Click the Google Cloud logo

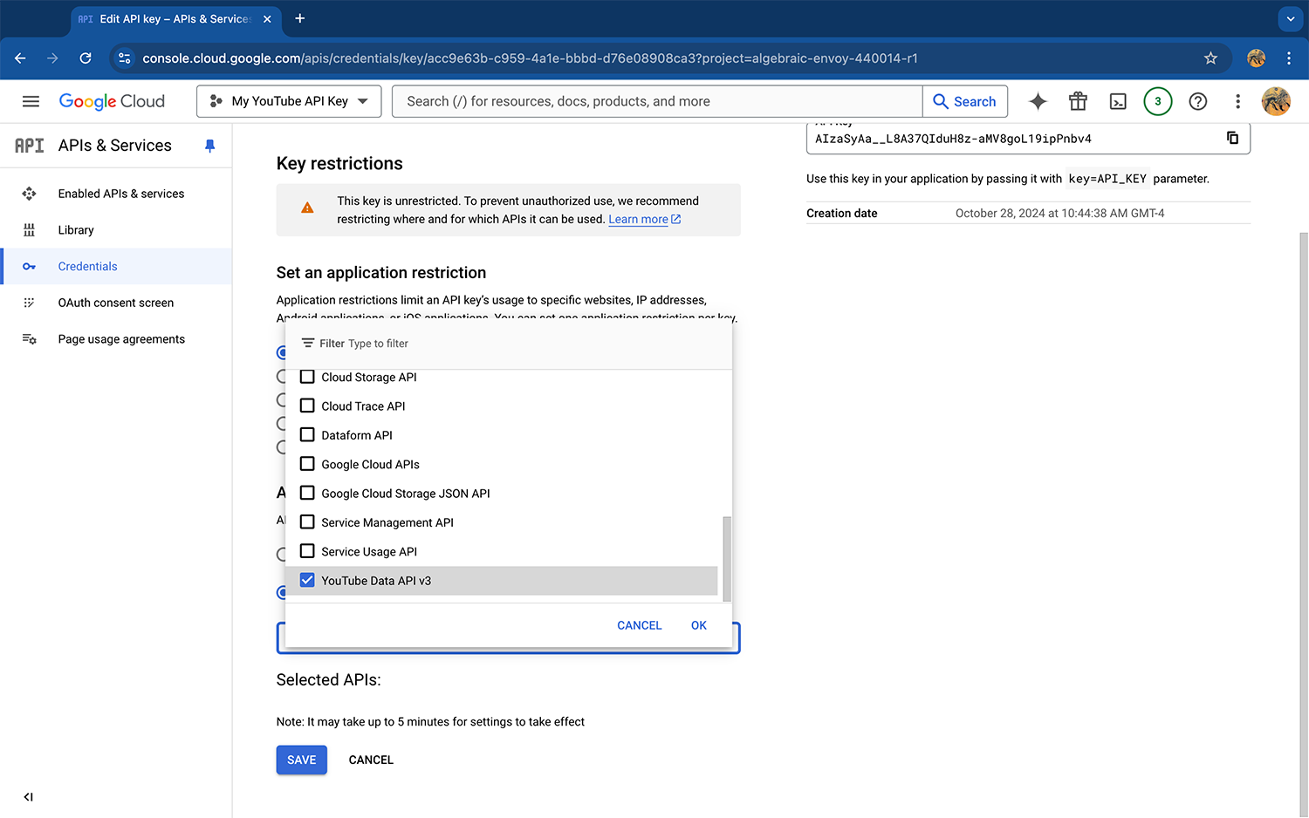click(112, 101)
